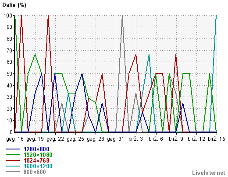The height and width of the screenshot is (177, 228).
Task: Click the green line swatch for 1920×1080
Action: click(13, 155)
